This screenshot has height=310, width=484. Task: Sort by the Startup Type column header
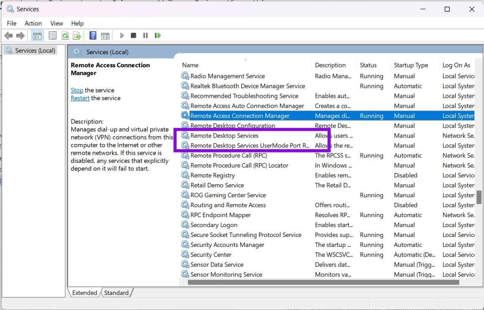click(415, 65)
